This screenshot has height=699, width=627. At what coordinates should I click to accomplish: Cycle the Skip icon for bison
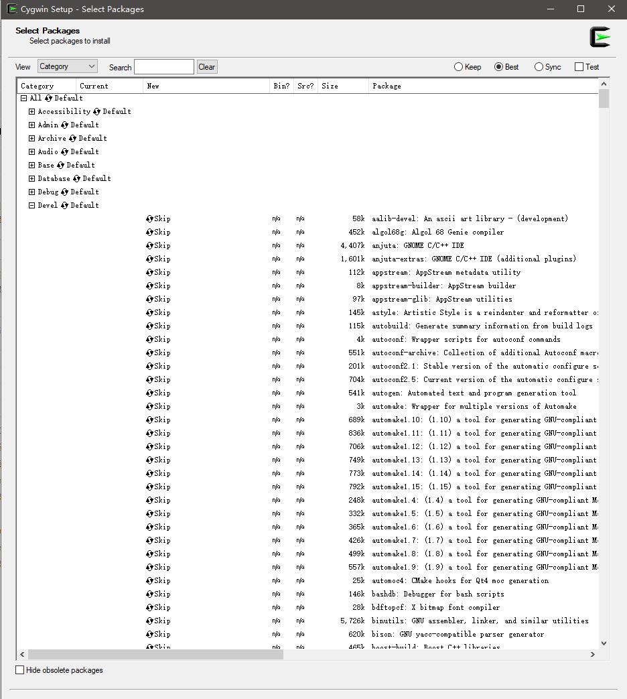coord(150,634)
